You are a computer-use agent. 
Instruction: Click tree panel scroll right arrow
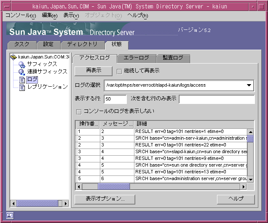(x=66, y=203)
